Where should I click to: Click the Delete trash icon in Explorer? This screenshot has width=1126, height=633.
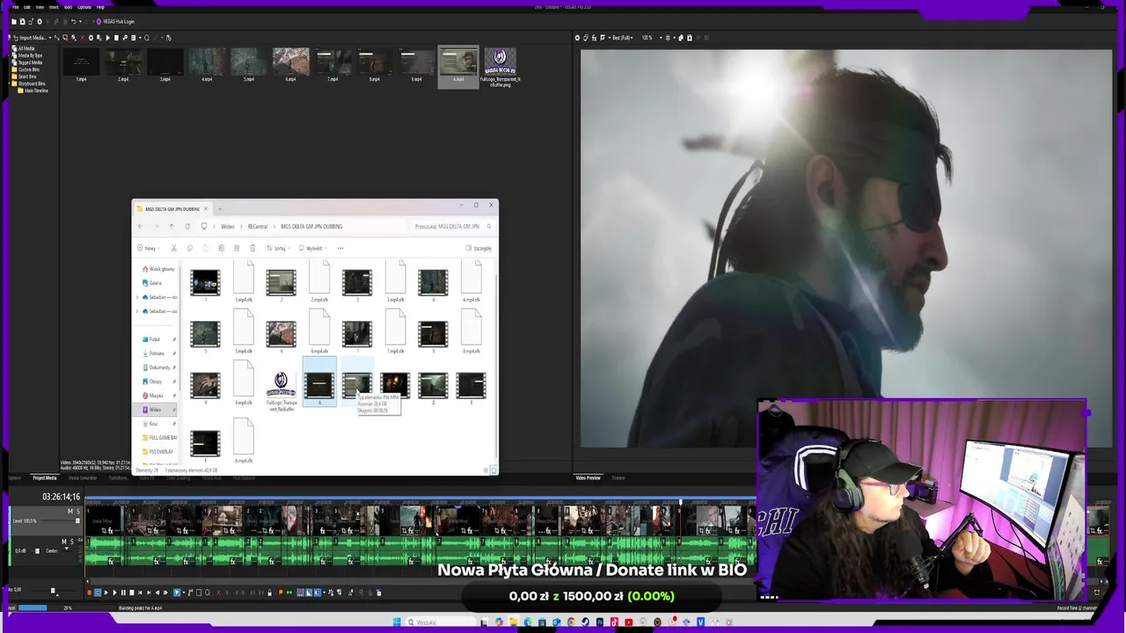point(252,248)
